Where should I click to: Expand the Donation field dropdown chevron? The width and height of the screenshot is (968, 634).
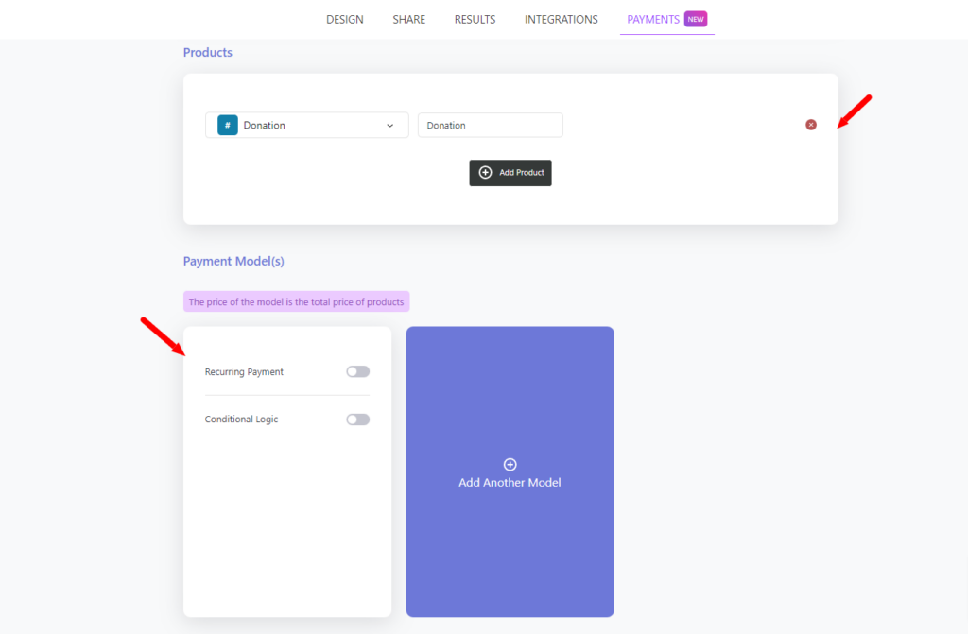coord(389,126)
